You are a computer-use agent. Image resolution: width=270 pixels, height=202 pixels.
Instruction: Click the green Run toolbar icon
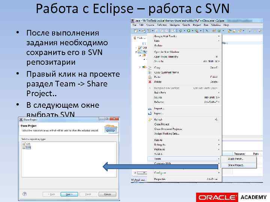click(x=189, y=31)
